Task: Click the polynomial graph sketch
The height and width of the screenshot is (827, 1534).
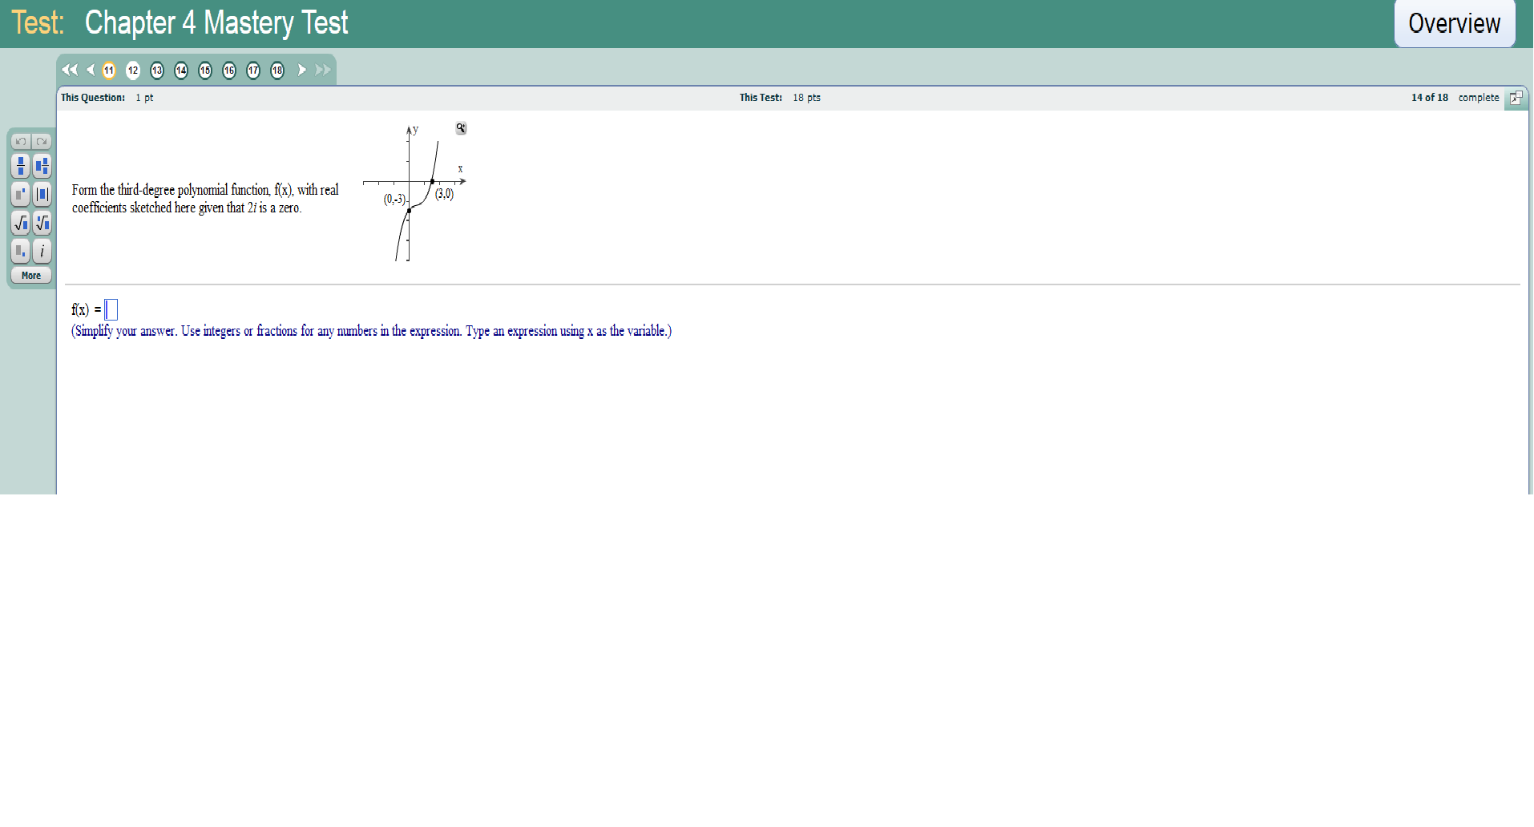Action: click(x=414, y=193)
